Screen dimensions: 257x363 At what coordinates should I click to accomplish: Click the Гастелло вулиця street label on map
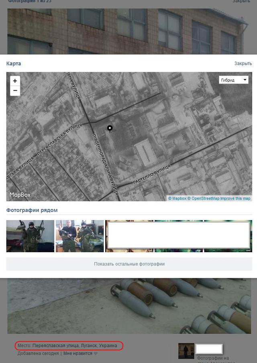pos(152,175)
